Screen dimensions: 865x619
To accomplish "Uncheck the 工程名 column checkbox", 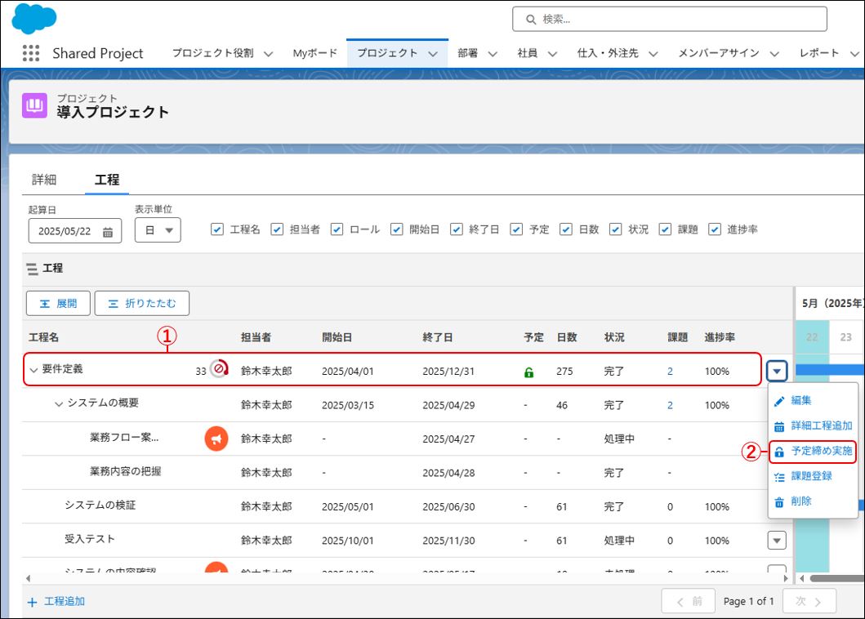I will [217, 229].
